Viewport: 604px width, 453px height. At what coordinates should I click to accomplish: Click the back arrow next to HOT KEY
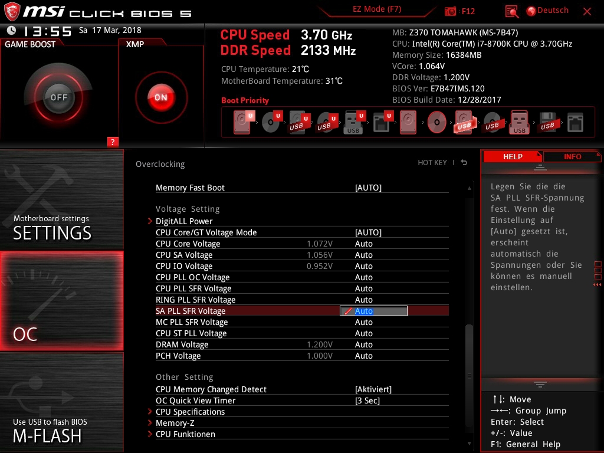click(x=464, y=163)
